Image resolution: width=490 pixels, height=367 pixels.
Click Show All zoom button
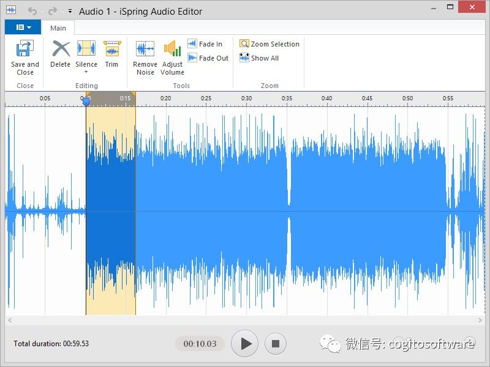tap(259, 58)
